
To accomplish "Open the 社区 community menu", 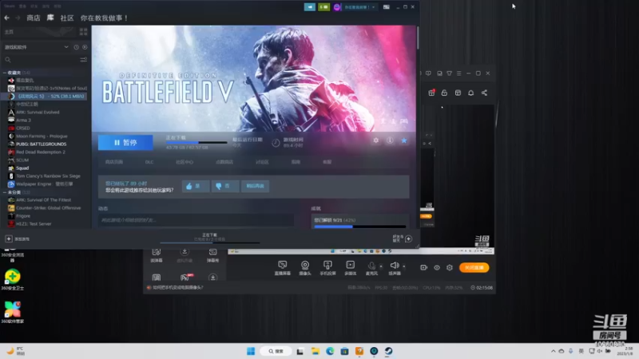I will click(67, 18).
